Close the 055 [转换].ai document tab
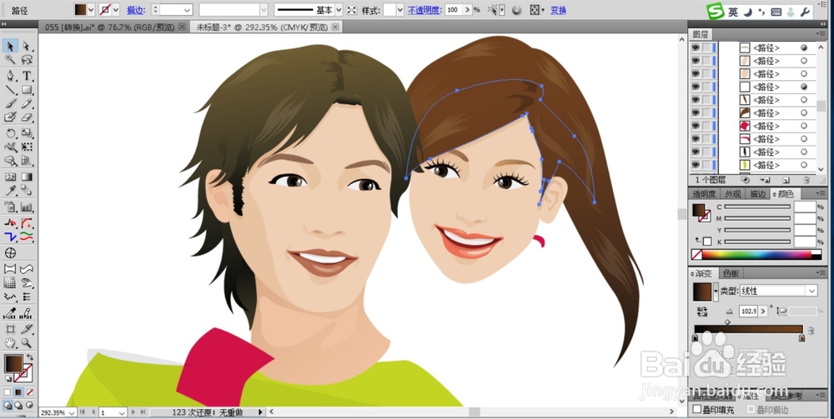Screen dimensions: 834x419 [182, 27]
